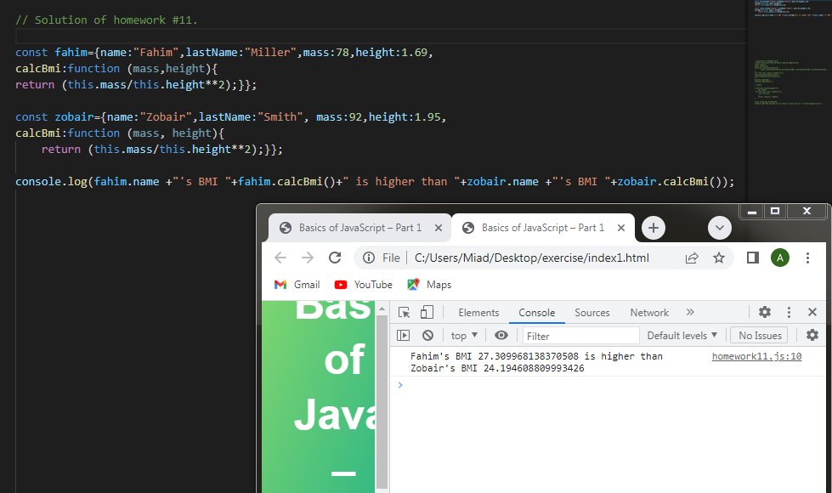832x493 pixels.
Task: Click the No Issues button
Action: [760, 336]
